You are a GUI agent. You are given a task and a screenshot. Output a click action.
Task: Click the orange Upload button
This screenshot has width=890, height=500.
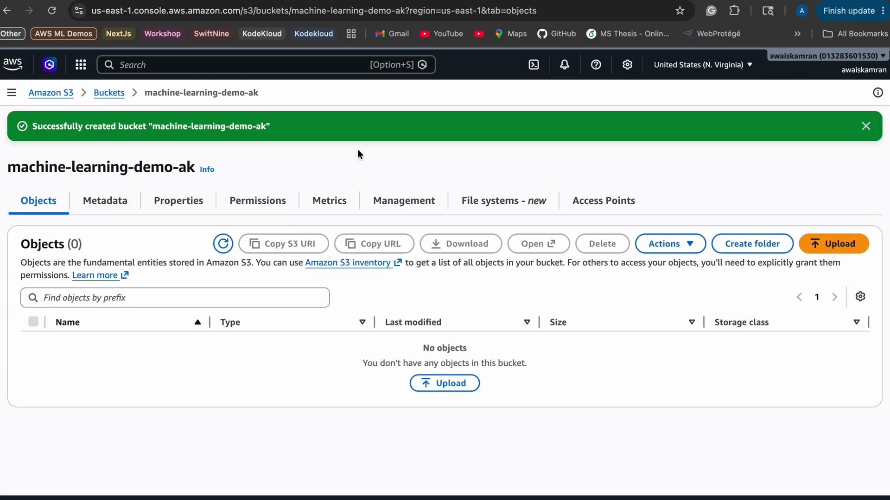pyautogui.click(x=833, y=244)
